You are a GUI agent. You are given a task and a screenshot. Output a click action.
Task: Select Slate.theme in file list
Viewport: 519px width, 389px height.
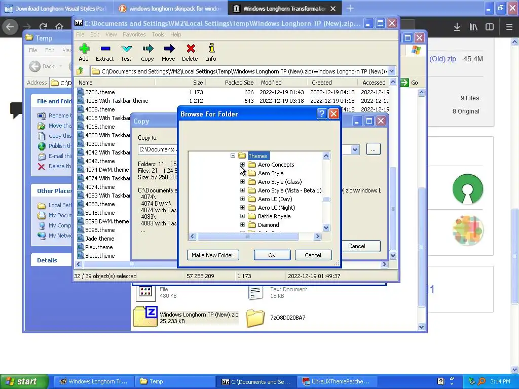pos(100,256)
